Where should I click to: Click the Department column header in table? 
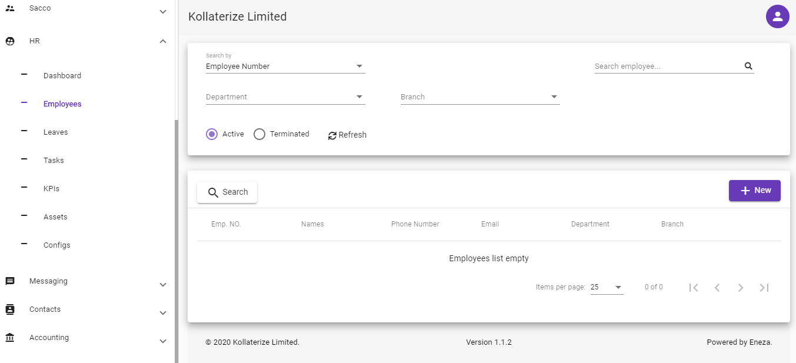coord(590,224)
